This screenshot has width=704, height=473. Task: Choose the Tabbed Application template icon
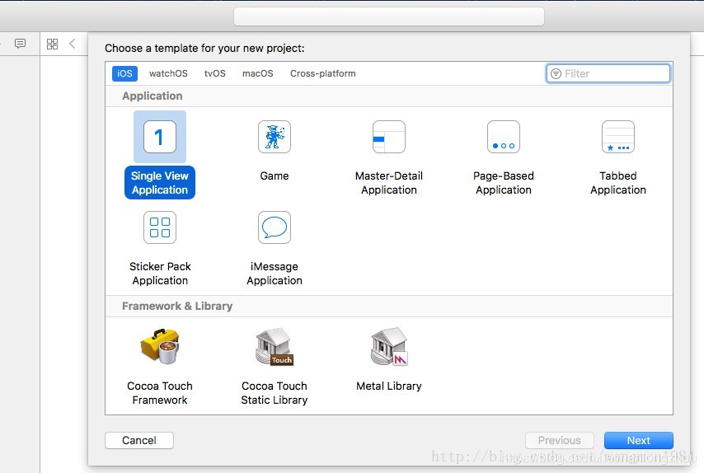coord(618,137)
